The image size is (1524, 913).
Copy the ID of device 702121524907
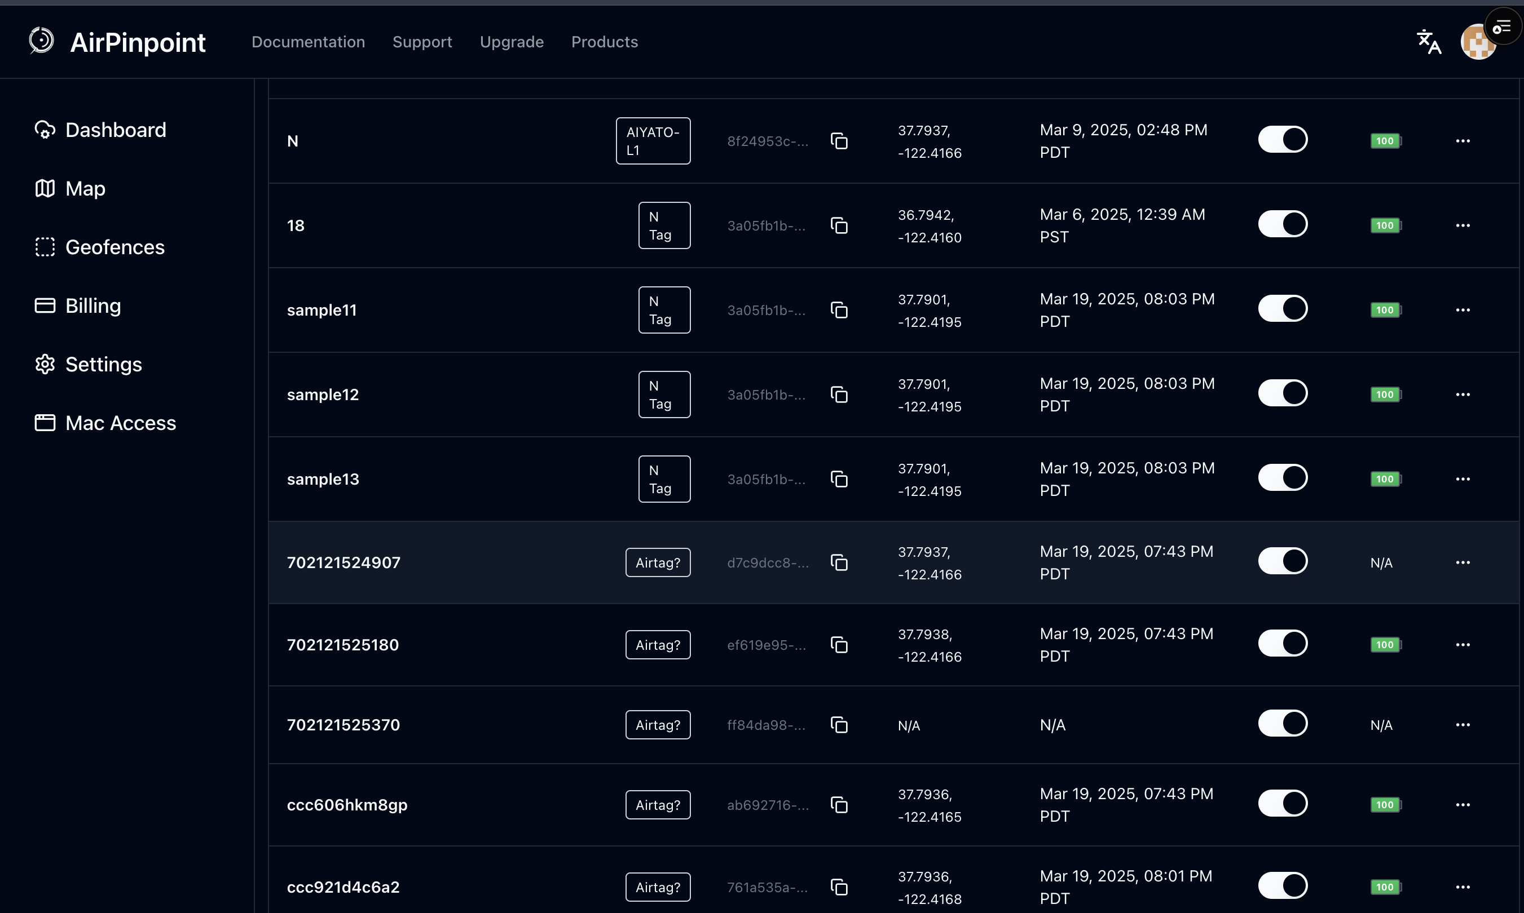tap(839, 562)
